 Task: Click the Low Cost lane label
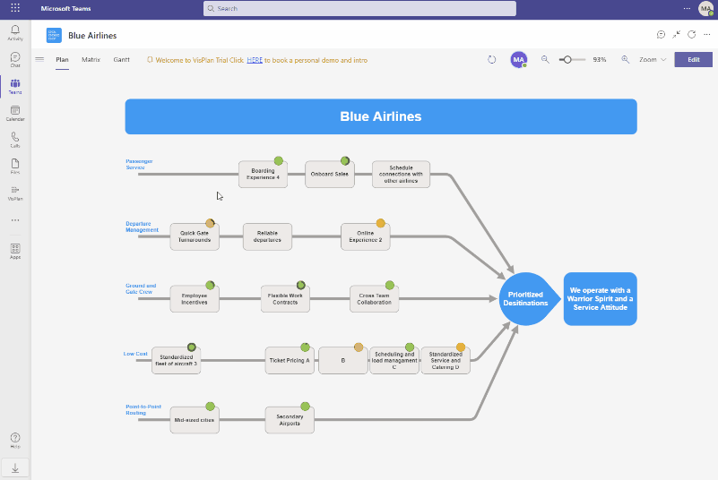[x=135, y=354]
